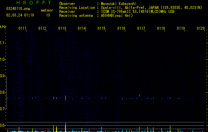
Task: Click the Receiver label
Action: (67, 12)
